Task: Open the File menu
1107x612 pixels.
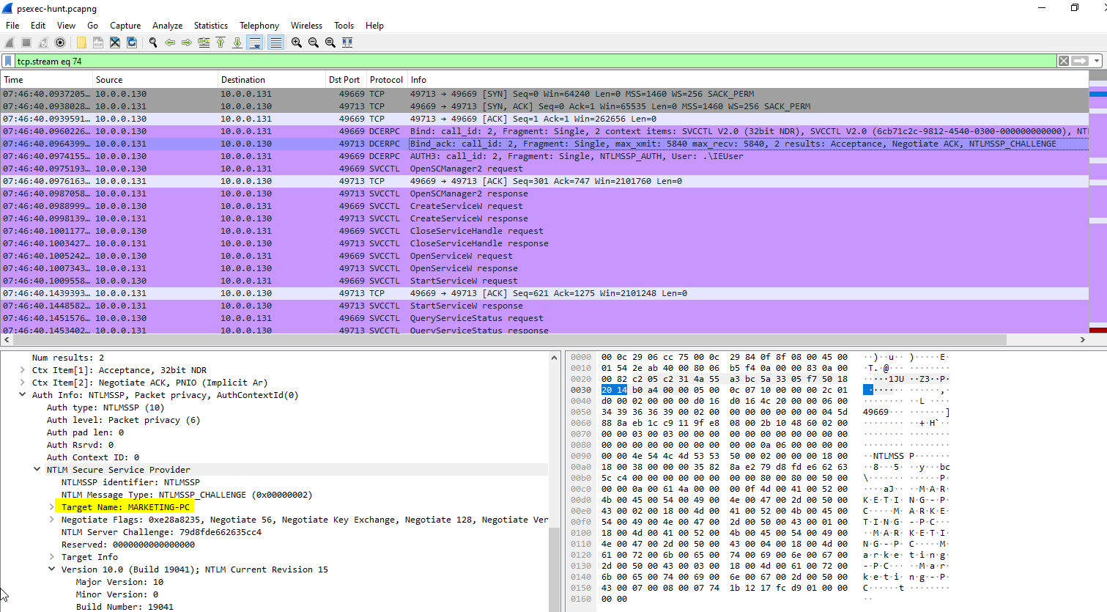Action: [x=12, y=26]
